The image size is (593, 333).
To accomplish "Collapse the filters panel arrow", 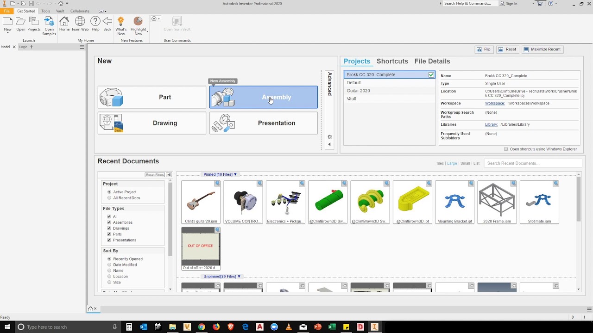I will pos(169,175).
